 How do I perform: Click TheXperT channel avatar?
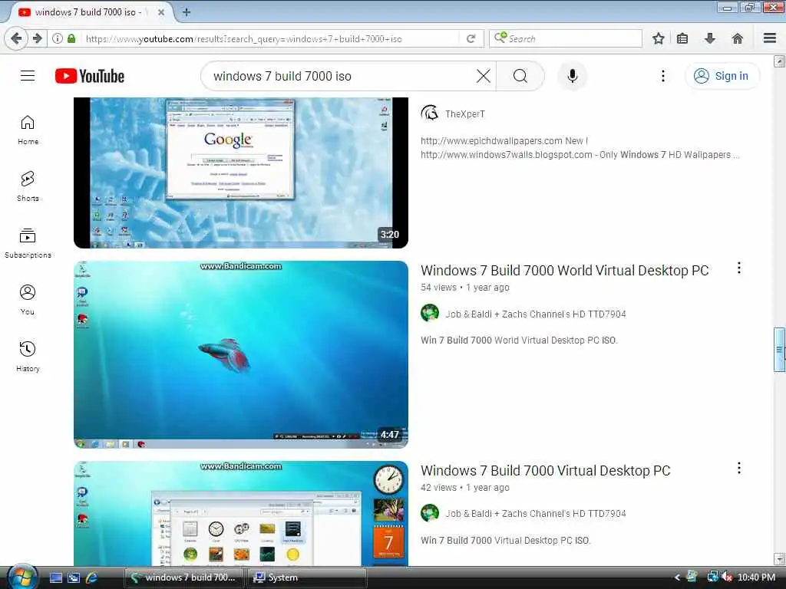[430, 114]
